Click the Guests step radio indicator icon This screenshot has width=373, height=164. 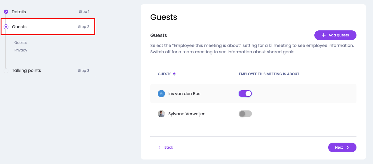[6, 27]
